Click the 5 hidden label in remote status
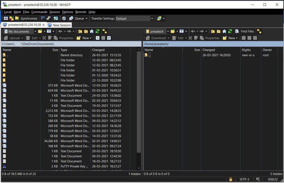Screen dimensions: 284x183 click(x=277, y=174)
